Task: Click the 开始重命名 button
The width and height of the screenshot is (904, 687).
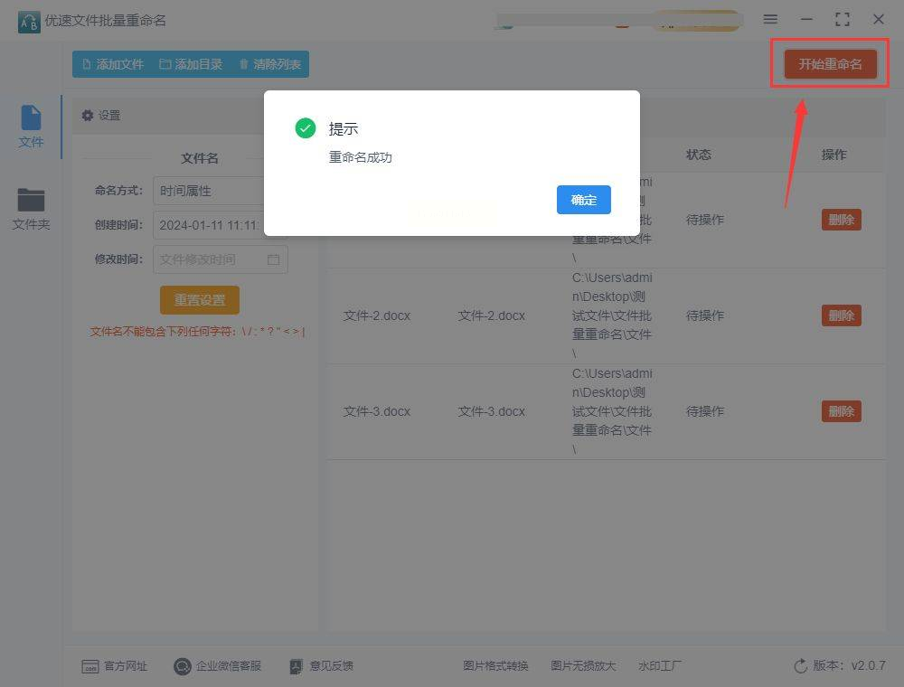Action: [x=830, y=64]
